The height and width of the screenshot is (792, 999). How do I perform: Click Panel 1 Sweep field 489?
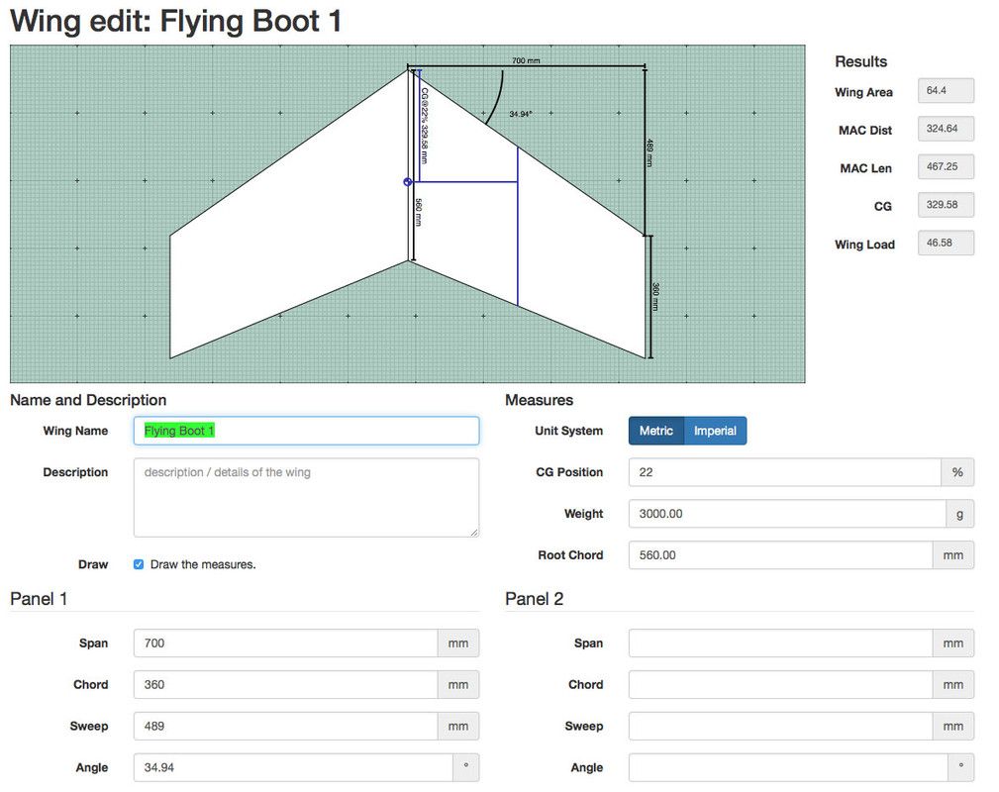coord(286,726)
